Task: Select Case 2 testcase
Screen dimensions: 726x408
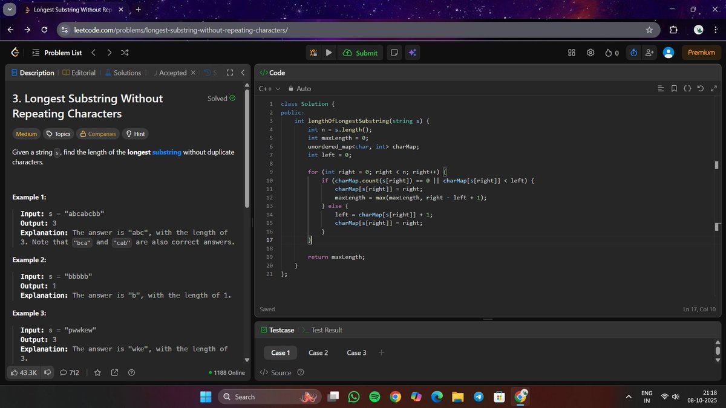Action: click(318, 352)
